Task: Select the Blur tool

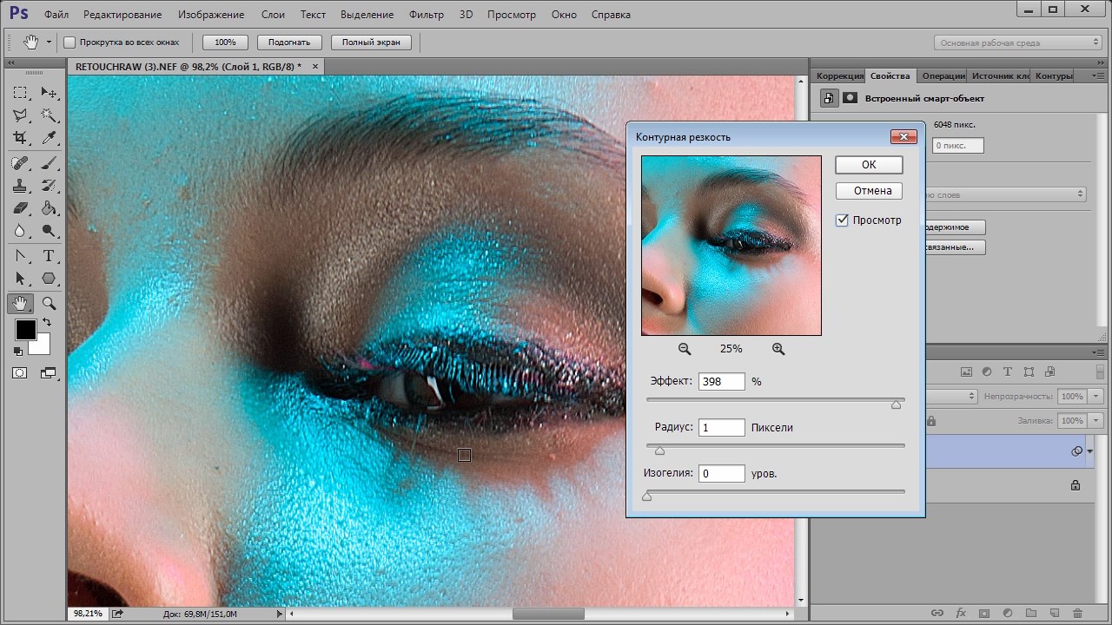Action: (x=21, y=231)
